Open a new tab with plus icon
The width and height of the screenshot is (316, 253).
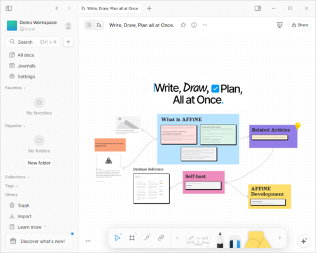[149, 8]
